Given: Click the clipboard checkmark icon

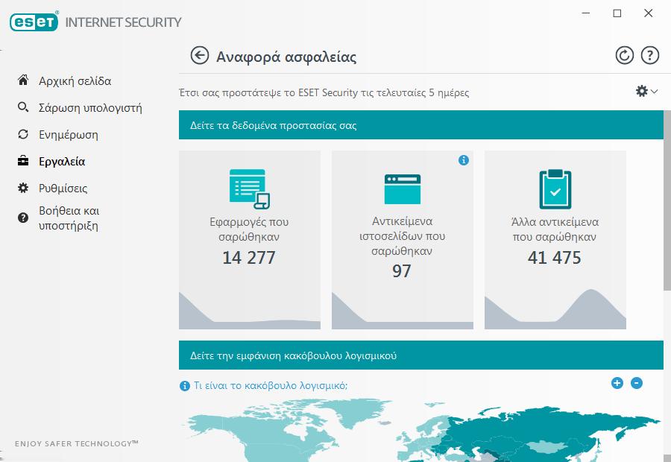Looking at the screenshot, I should pos(555,189).
